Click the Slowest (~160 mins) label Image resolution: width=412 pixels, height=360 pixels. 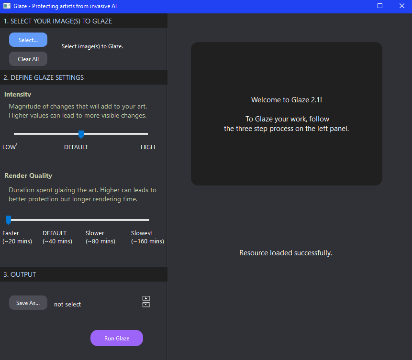[147, 237]
